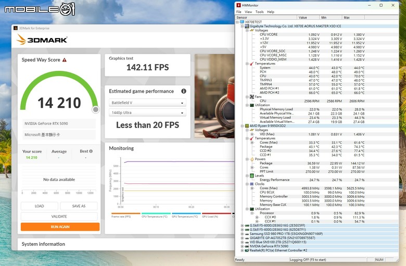Click the first G.Skill memory module icon
406x266 pixels.
click(247, 225)
